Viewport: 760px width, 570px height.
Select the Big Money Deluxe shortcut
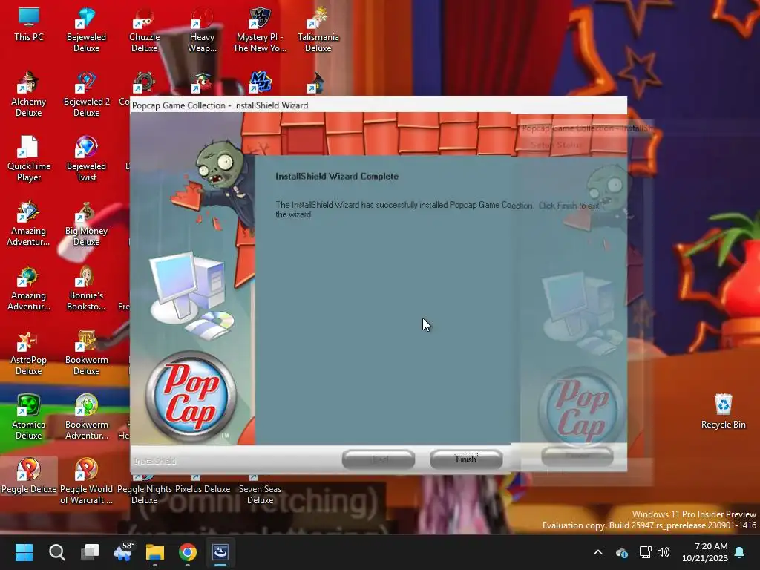click(x=86, y=223)
